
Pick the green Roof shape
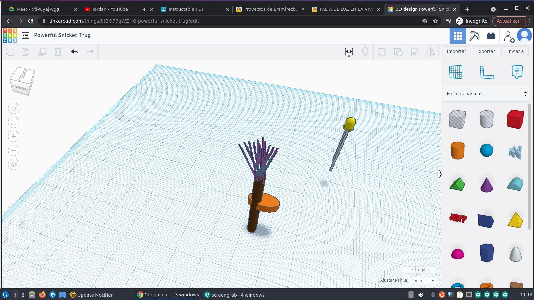point(457,184)
